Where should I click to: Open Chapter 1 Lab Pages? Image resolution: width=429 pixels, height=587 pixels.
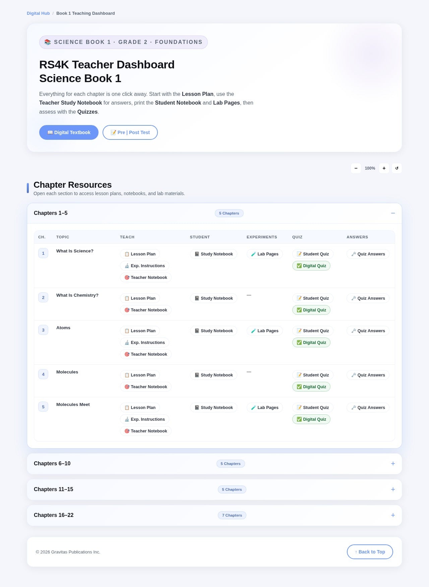coord(265,254)
